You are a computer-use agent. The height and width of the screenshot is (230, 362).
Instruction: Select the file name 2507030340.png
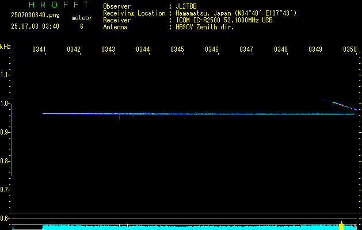pos(35,15)
